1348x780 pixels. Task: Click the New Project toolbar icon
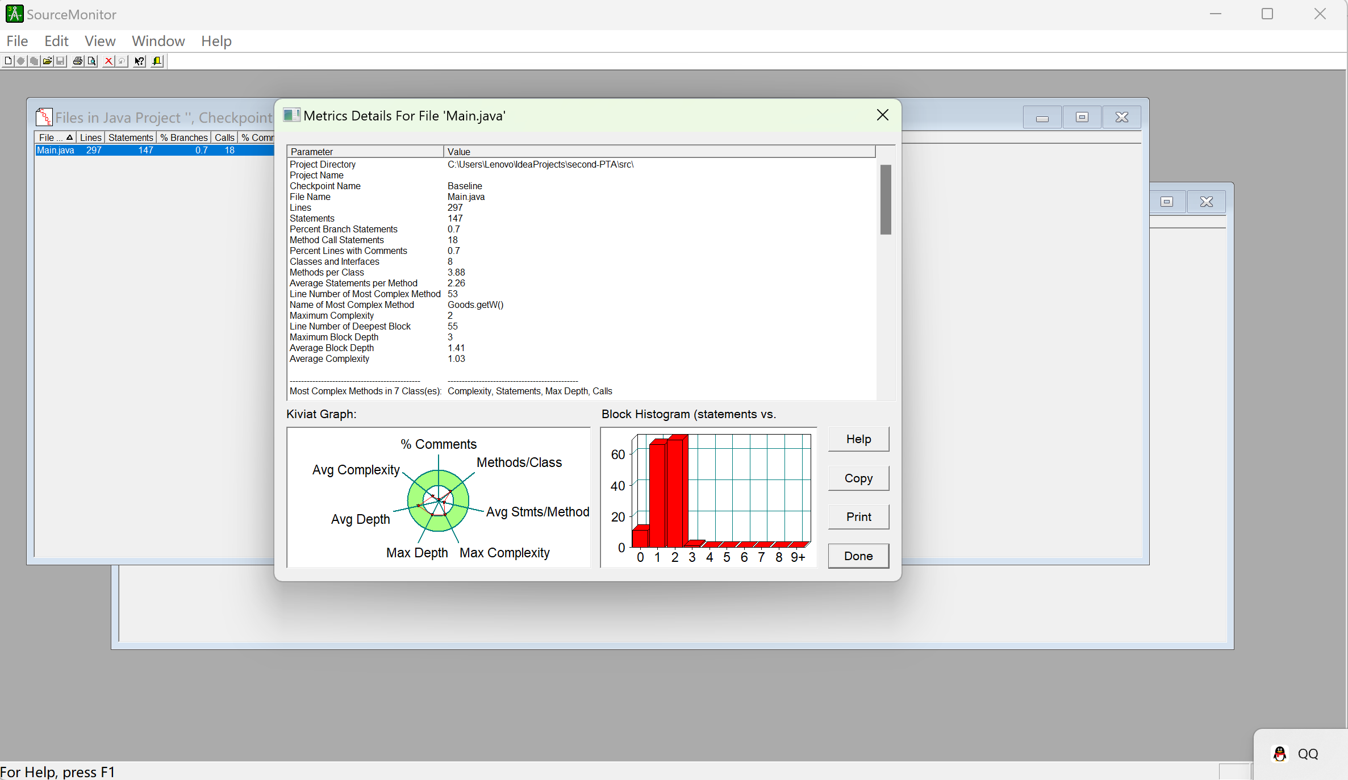point(8,61)
